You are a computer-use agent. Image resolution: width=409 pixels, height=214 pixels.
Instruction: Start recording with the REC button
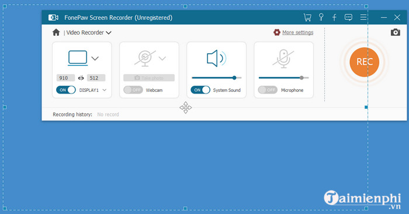[364, 62]
